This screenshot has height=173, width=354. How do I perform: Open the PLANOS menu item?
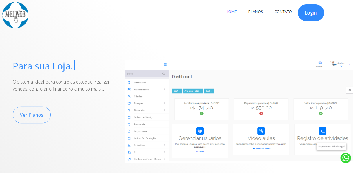click(255, 12)
